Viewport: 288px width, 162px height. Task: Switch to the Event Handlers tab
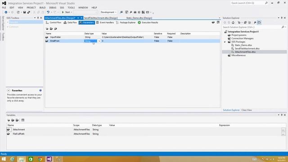(105, 22)
